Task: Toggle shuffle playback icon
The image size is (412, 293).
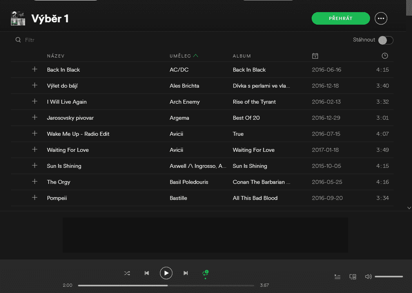Action: (127, 273)
